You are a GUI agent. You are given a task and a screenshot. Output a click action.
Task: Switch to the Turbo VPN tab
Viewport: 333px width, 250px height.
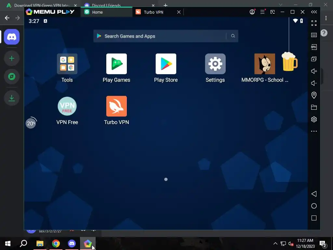coord(153,12)
